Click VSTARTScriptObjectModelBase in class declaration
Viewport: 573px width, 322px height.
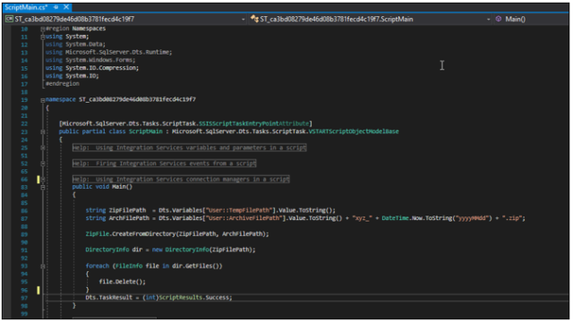pos(354,131)
